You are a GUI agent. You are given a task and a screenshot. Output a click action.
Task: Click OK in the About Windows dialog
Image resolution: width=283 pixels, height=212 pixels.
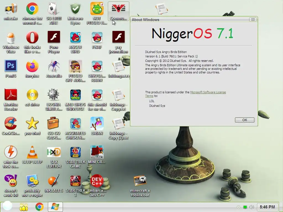245,120
